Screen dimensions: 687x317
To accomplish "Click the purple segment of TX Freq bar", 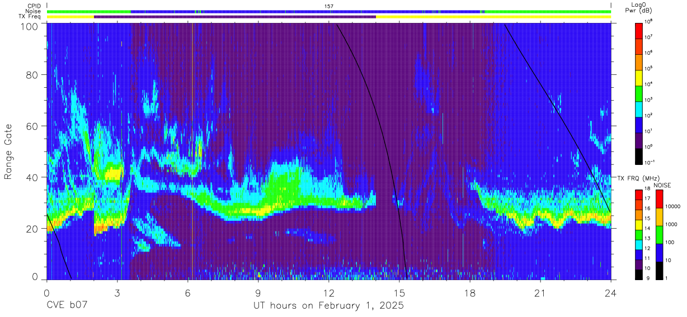I will tap(235, 17).
